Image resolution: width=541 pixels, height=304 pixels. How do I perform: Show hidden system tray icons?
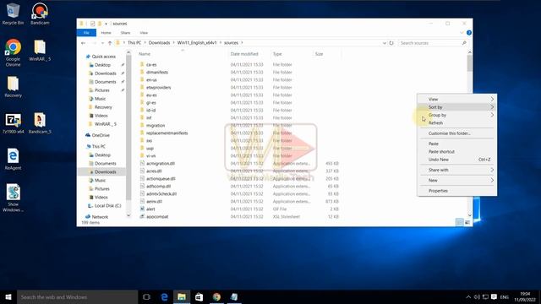(468, 296)
